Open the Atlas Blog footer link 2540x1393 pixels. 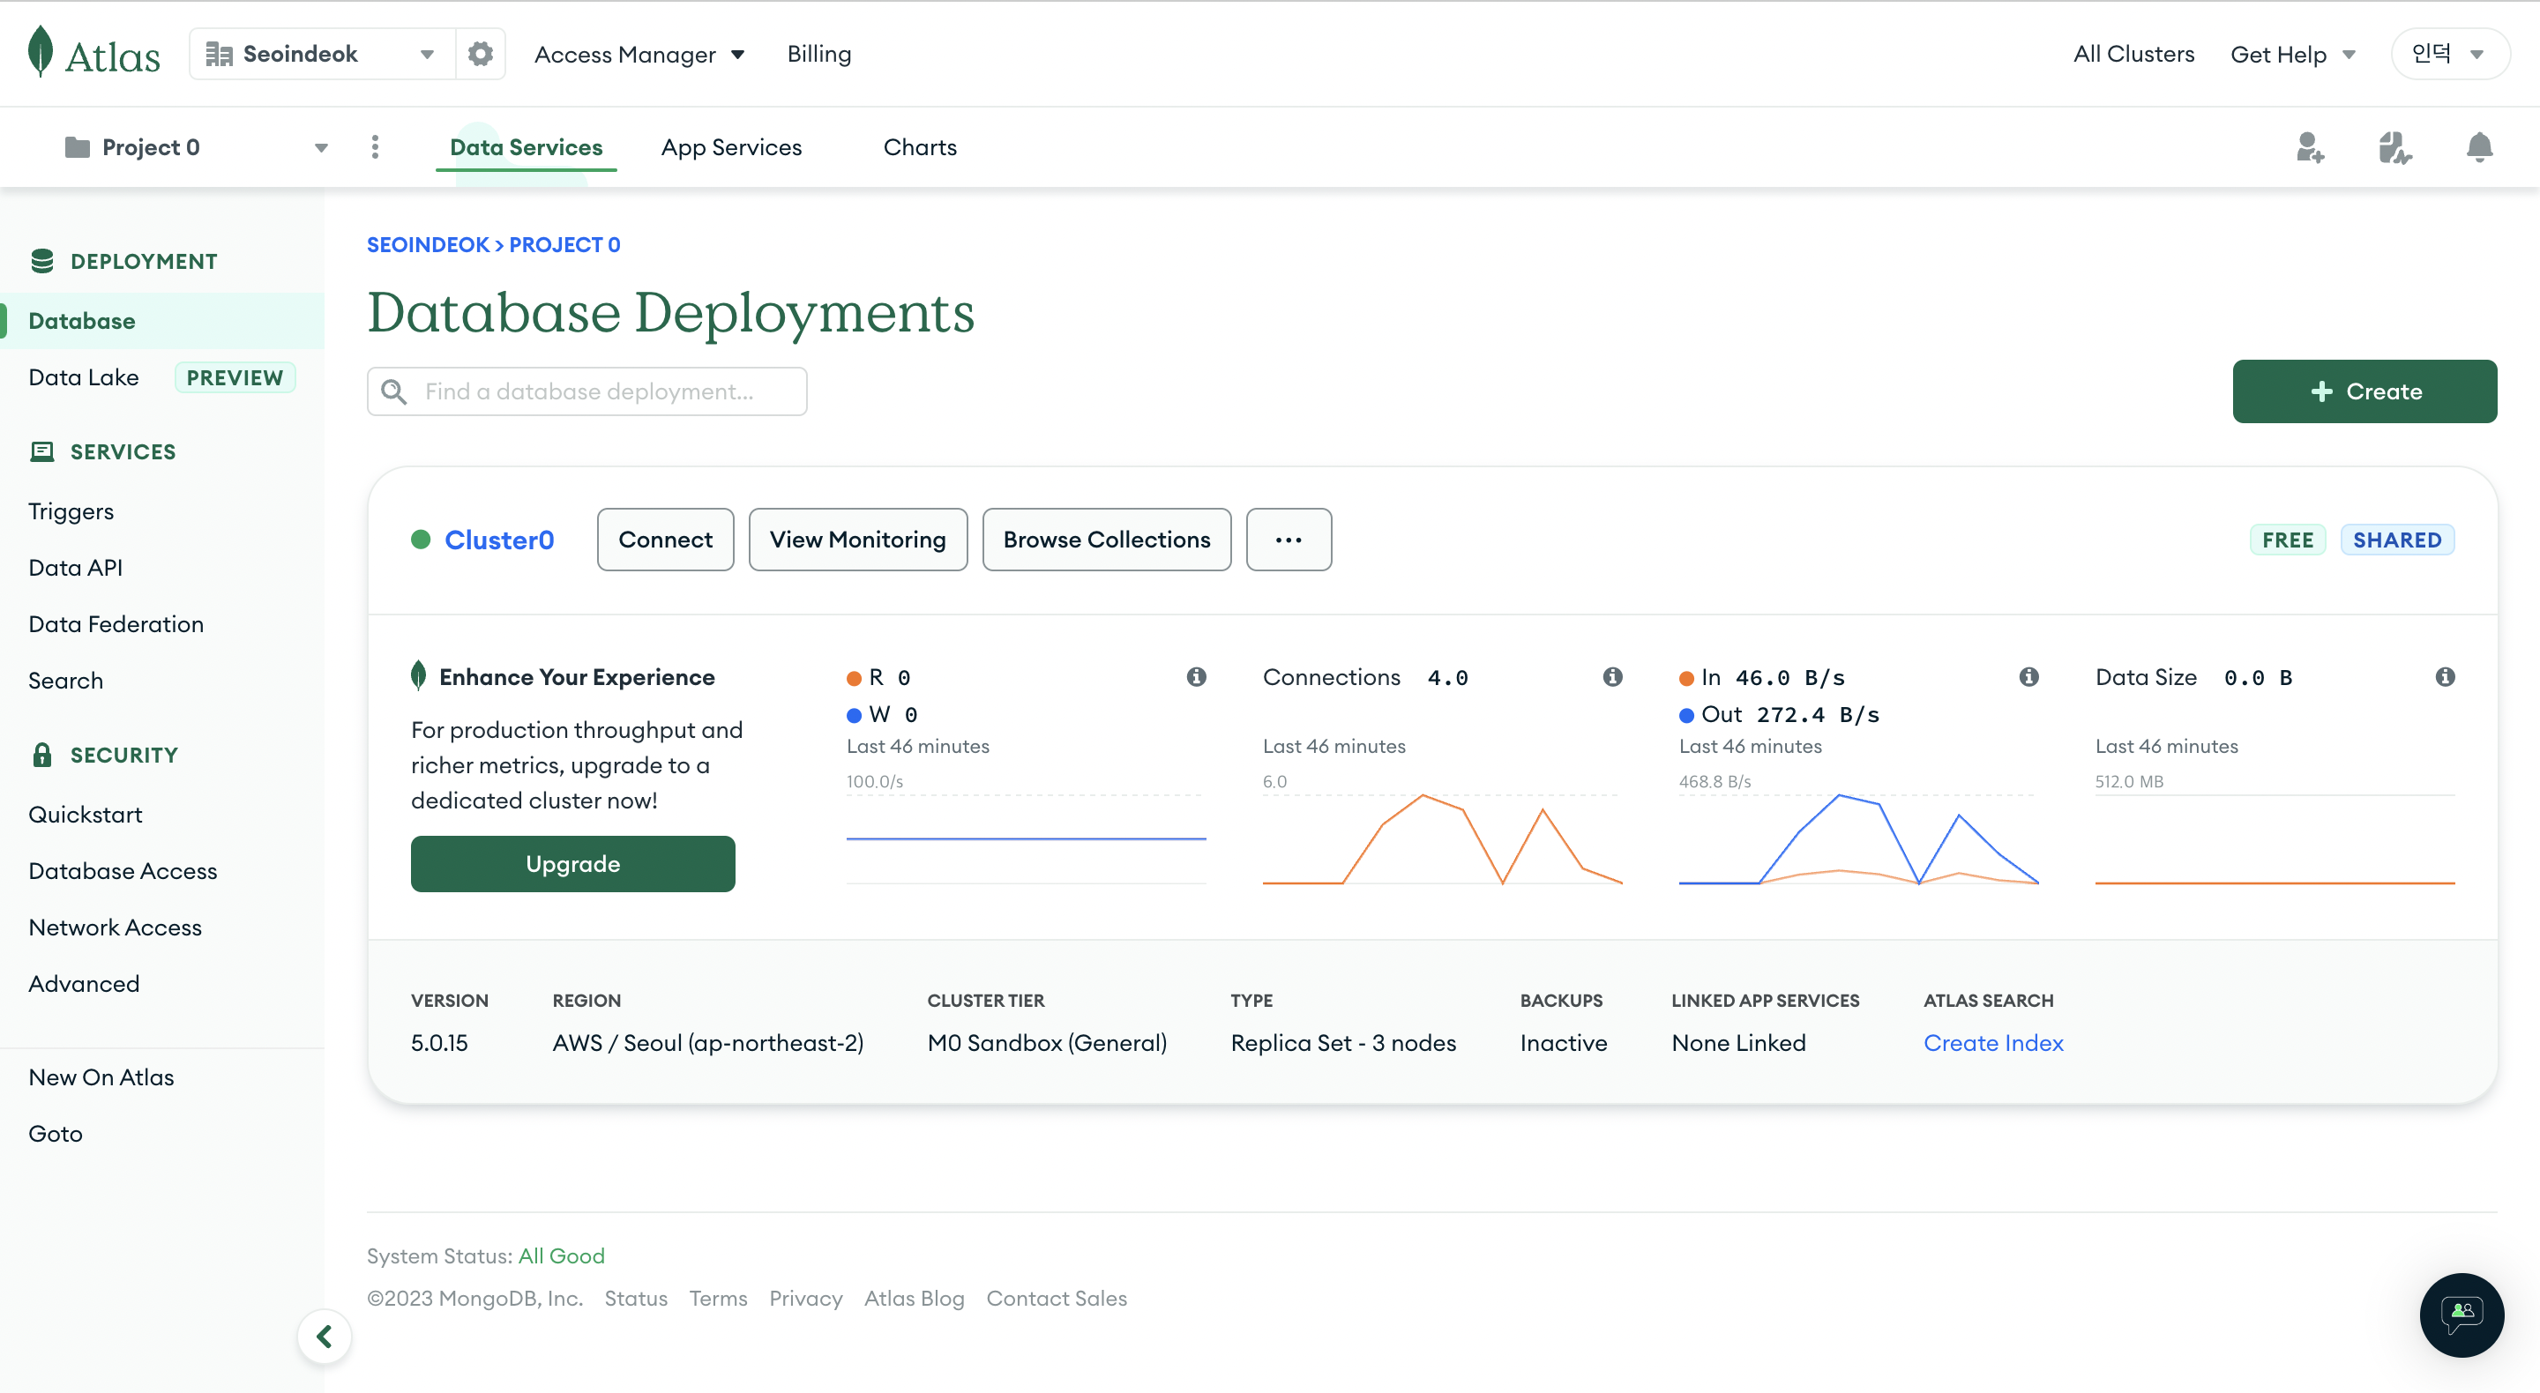tap(914, 1298)
